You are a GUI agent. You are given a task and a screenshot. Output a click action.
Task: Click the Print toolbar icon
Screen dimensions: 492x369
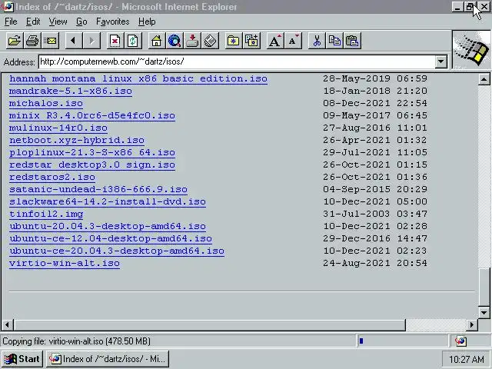pyautogui.click(x=32, y=41)
